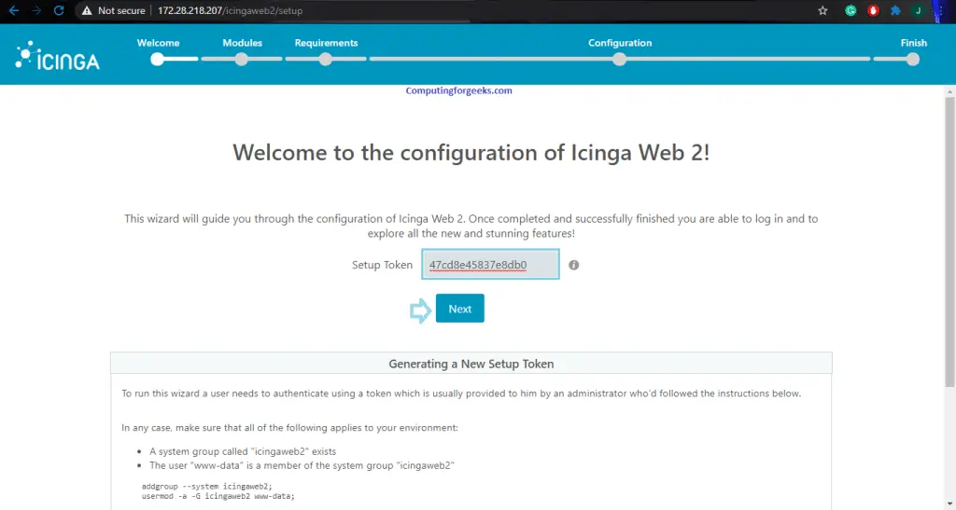
Task: Click the Setup Token input field
Action: coord(490,264)
